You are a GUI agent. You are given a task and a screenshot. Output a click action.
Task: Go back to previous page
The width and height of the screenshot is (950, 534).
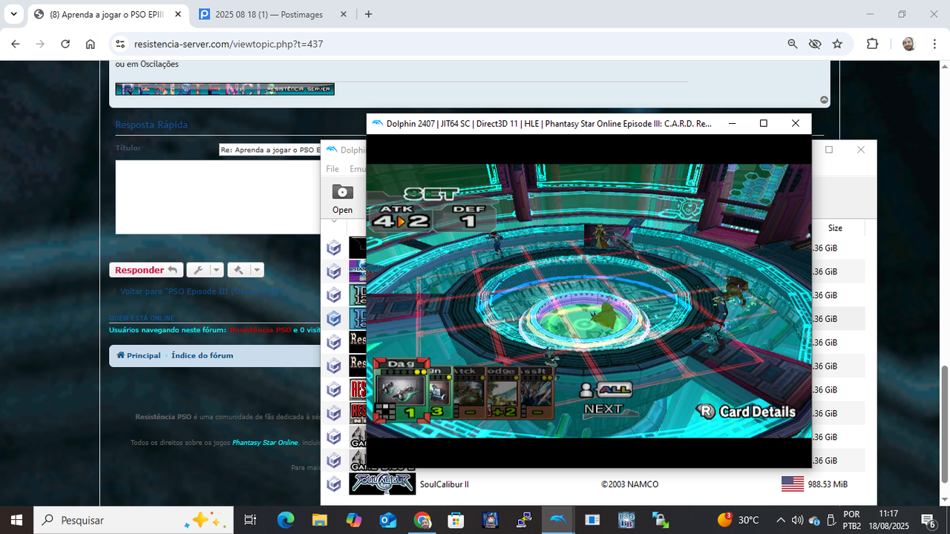click(16, 44)
